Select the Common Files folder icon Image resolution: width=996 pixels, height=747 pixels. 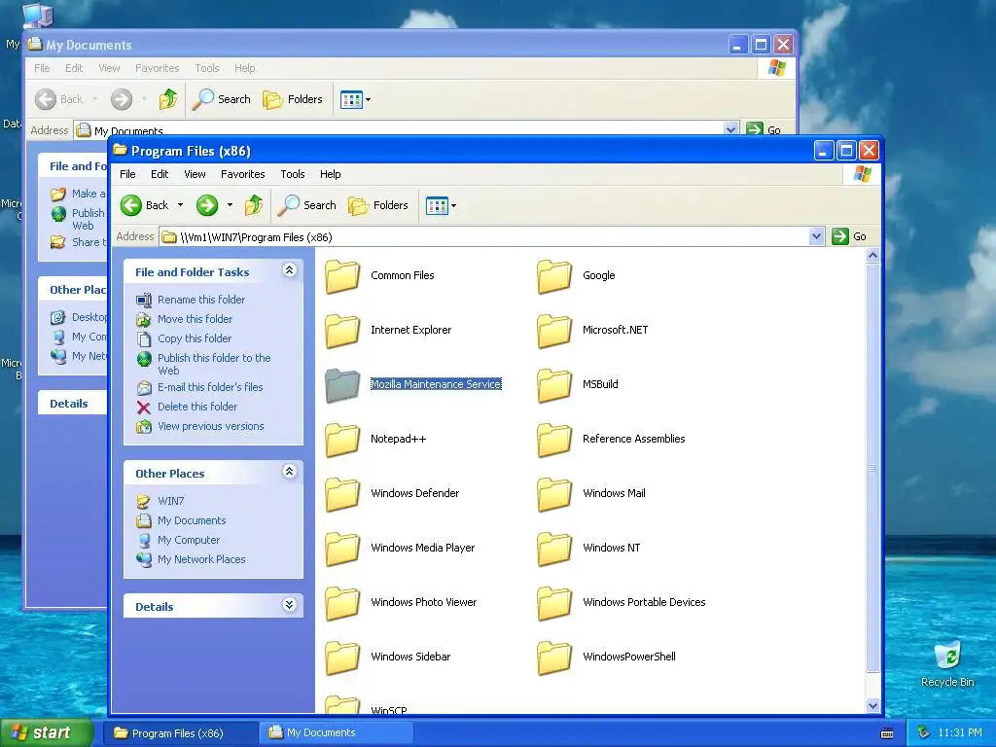(x=342, y=276)
